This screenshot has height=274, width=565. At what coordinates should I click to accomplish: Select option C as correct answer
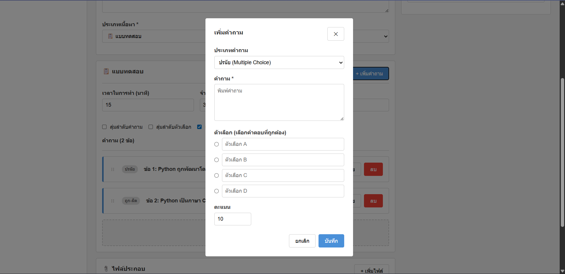point(216,176)
